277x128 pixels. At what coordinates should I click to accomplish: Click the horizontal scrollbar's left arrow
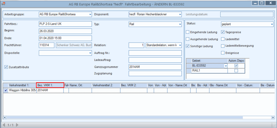pyautogui.click(x=5, y=117)
